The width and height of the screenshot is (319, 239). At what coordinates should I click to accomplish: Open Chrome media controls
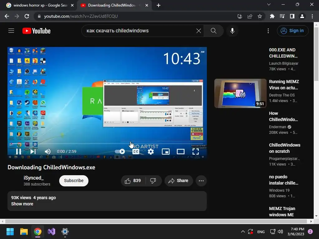pos(282,16)
